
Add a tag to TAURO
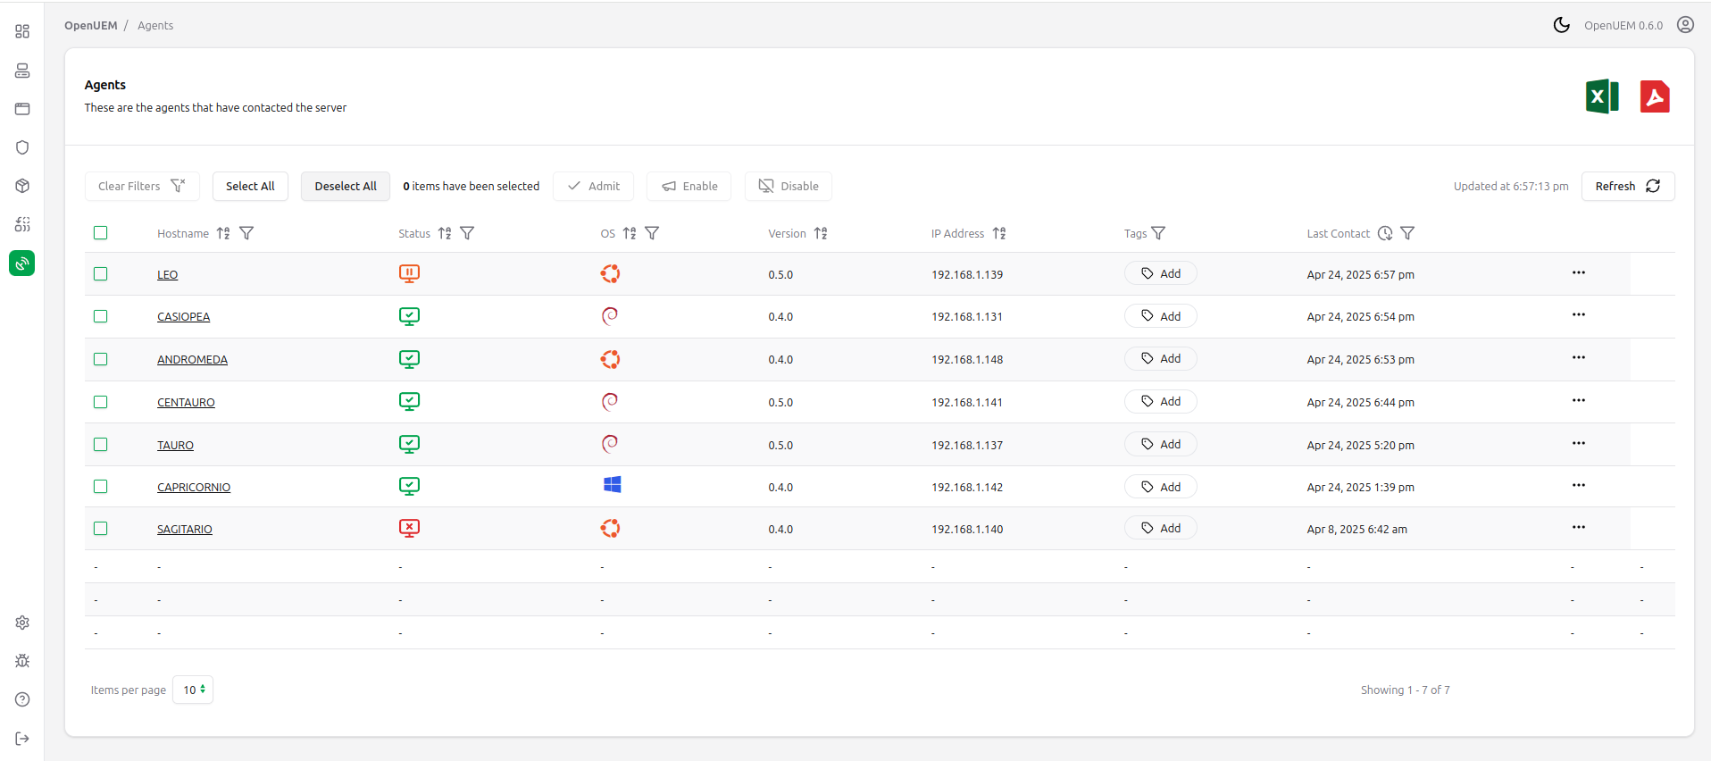1161,444
